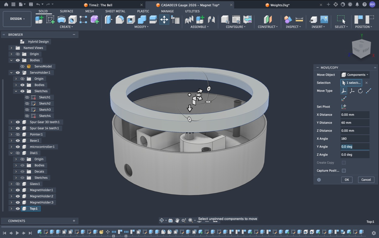The image size is (379, 238).
Task: Show the Glass:1 component
Action: tap(18, 184)
